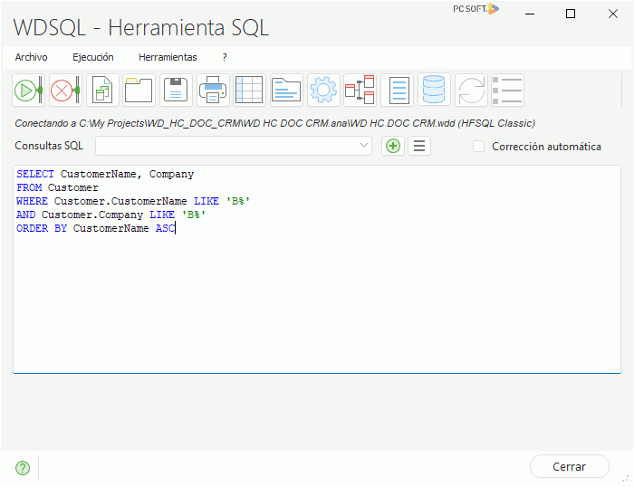Minimize the WDSQL window

tap(530, 14)
